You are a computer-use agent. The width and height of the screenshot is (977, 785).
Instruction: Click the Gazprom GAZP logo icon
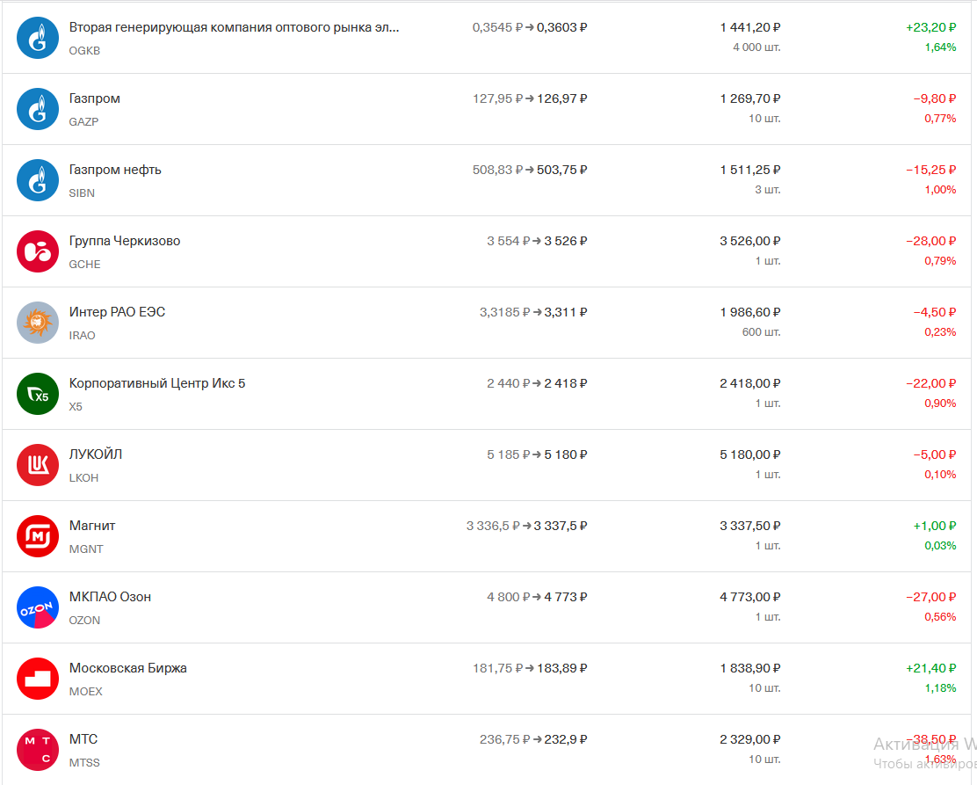point(38,110)
